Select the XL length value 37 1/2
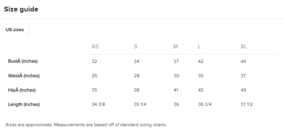The image size is (284, 137). pyautogui.click(x=247, y=104)
